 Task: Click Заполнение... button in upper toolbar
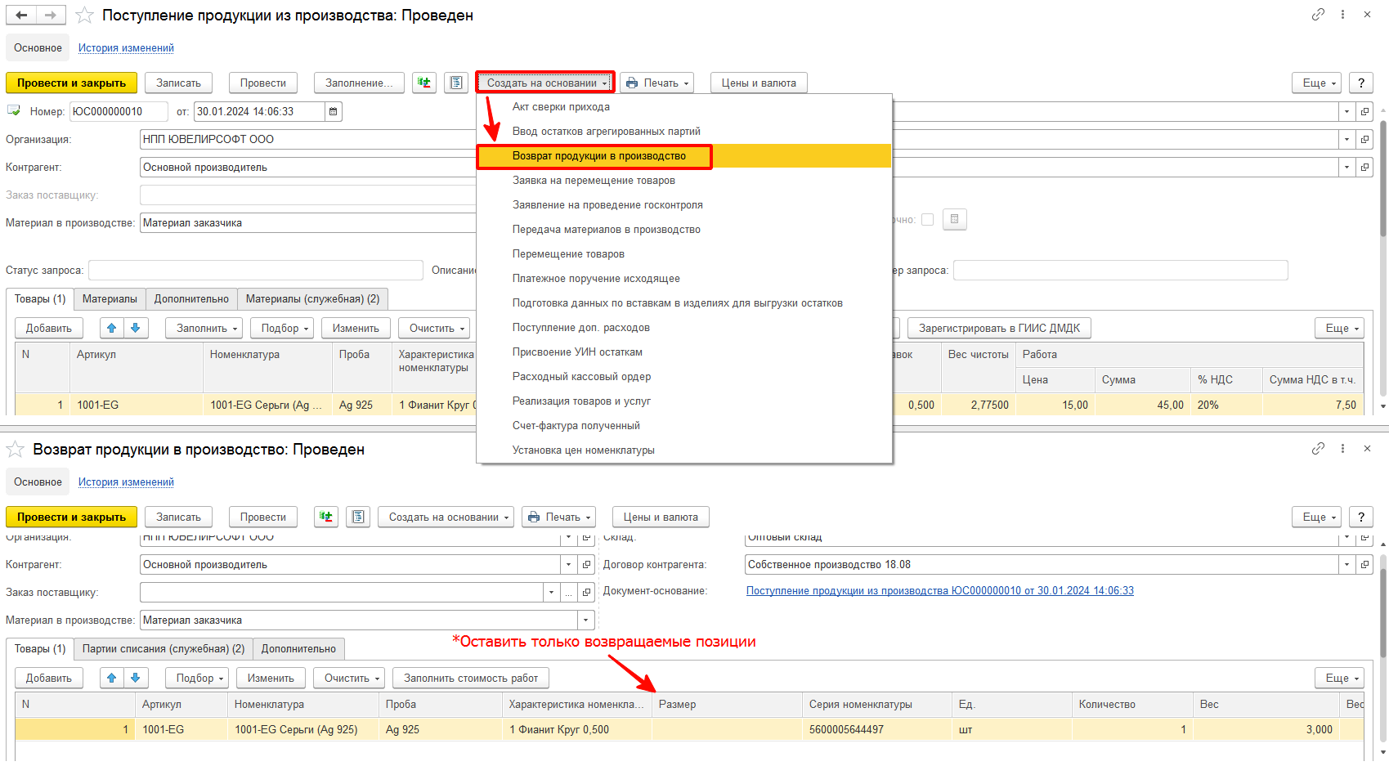(359, 83)
